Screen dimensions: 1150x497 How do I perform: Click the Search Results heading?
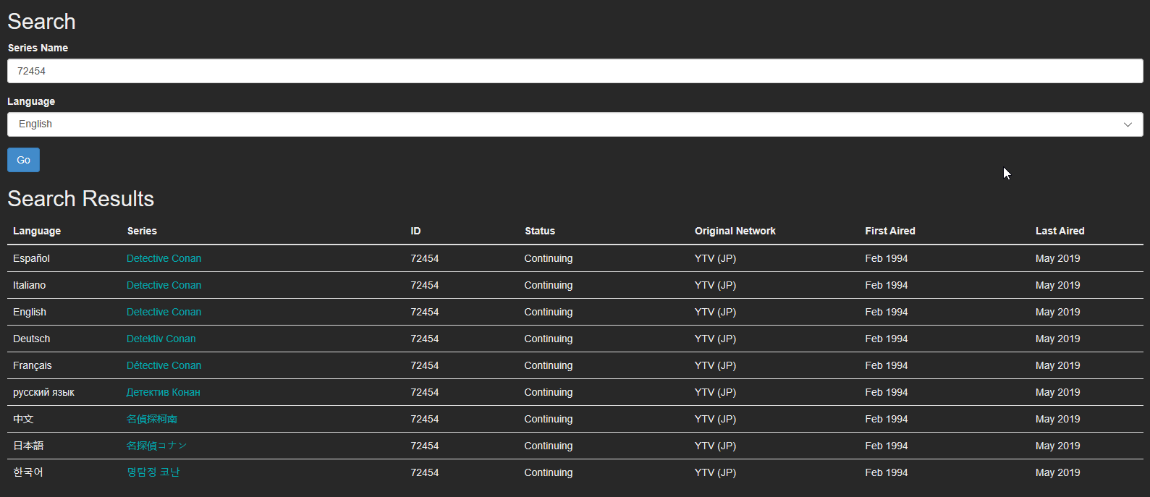coord(81,199)
